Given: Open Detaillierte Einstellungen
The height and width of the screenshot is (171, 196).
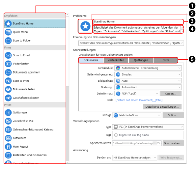Looking at the screenshot, I should (x=162, y=107).
